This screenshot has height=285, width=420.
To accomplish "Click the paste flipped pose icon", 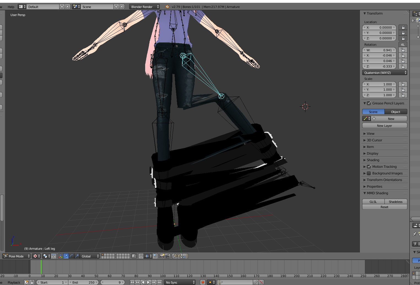I will pyautogui.click(x=185, y=256).
